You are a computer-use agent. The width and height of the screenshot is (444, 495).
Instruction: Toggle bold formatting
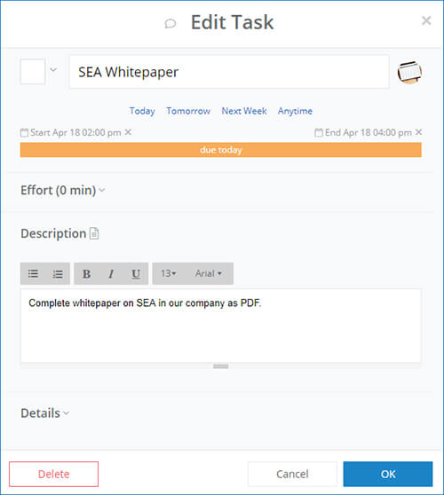[x=86, y=274]
